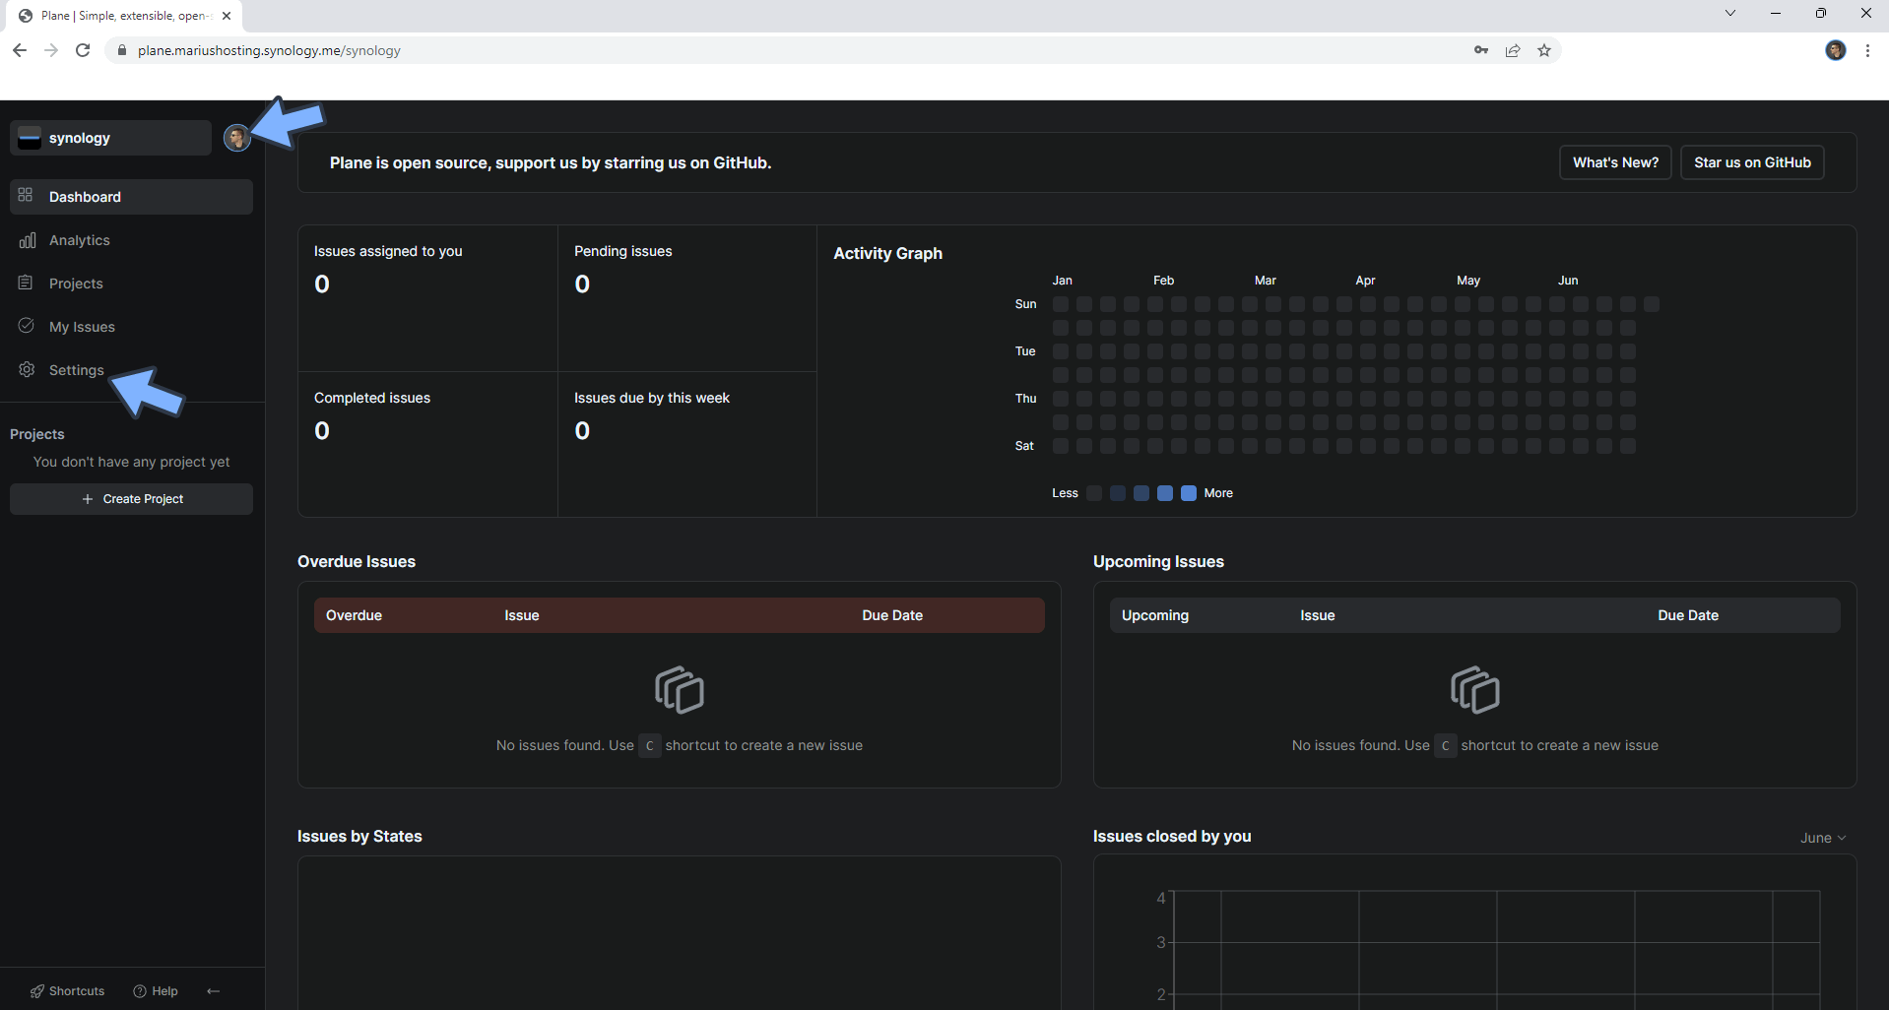Image resolution: width=1889 pixels, height=1010 pixels.
Task: Open the synology workspace dropdown
Action: [x=109, y=138]
